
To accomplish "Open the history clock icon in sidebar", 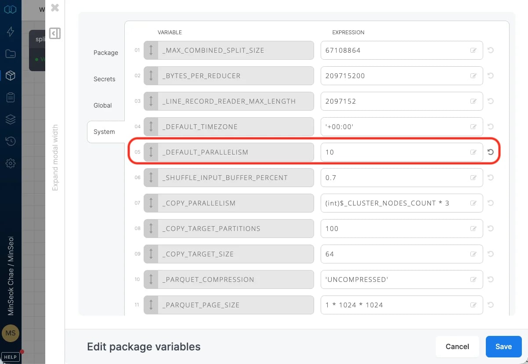I will point(11,141).
